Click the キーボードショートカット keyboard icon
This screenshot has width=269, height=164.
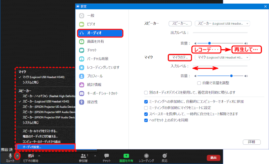[82, 93]
